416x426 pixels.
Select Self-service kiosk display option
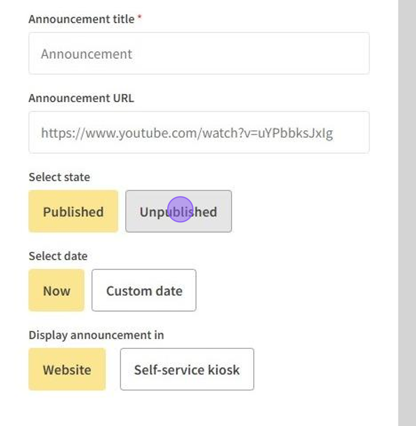[187, 369]
